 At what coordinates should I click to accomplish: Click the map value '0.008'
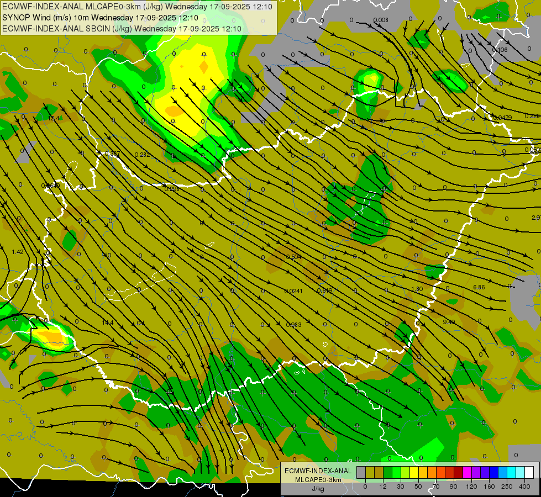pyautogui.click(x=381, y=20)
